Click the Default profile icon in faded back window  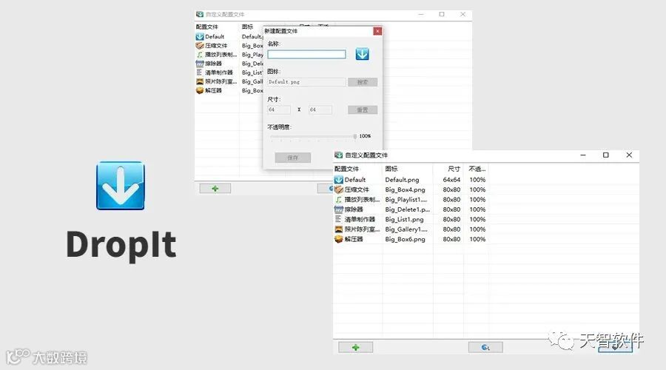[200, 36]
